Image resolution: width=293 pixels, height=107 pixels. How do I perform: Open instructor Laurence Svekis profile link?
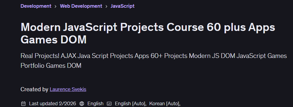click(x=68, y=89)
